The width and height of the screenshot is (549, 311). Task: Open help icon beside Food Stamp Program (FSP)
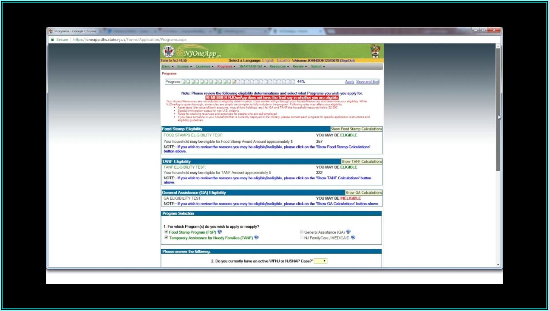point(220,232)
